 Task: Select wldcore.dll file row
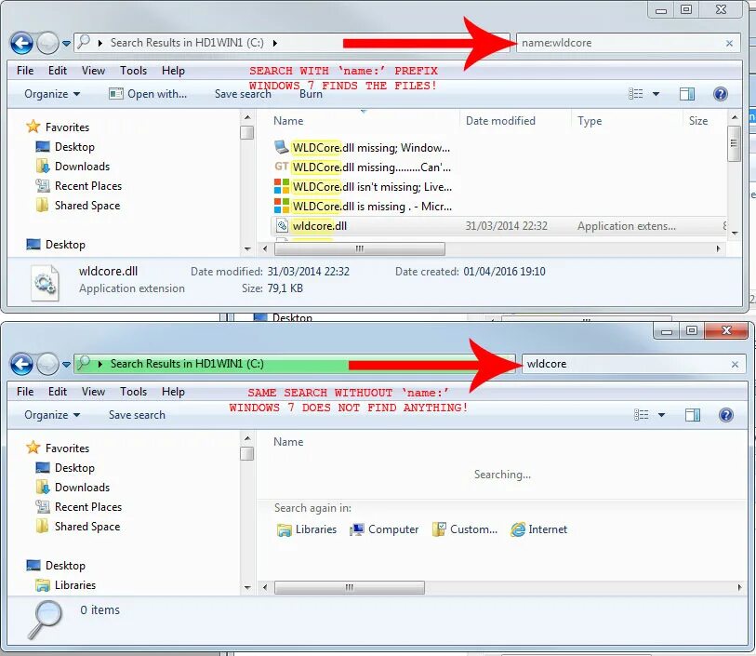point(499,226)
